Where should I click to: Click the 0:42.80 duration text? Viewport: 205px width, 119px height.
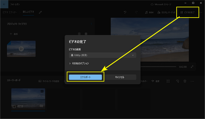coord(183,67)
